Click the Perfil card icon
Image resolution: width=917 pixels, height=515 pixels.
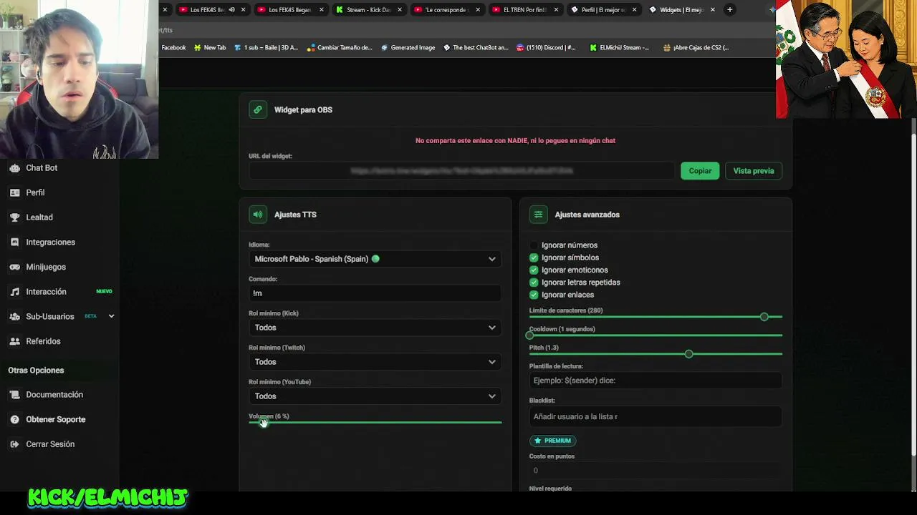14,193
